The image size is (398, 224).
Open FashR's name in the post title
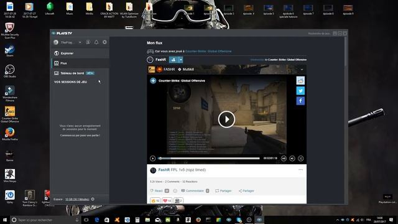[164, 170]
